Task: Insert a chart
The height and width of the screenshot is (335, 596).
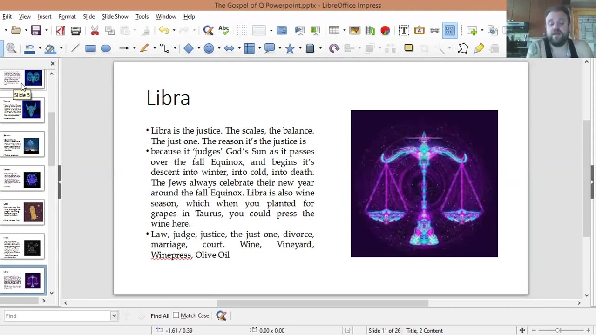Action: click(385, 31)
